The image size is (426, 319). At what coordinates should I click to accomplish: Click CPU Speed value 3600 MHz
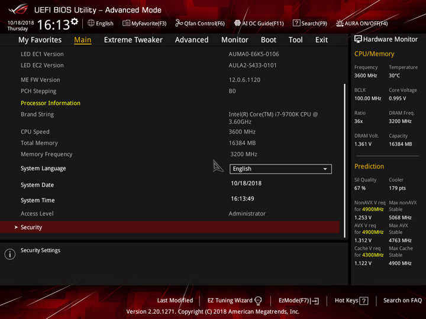pyautogui.click(x=242, y=132)
